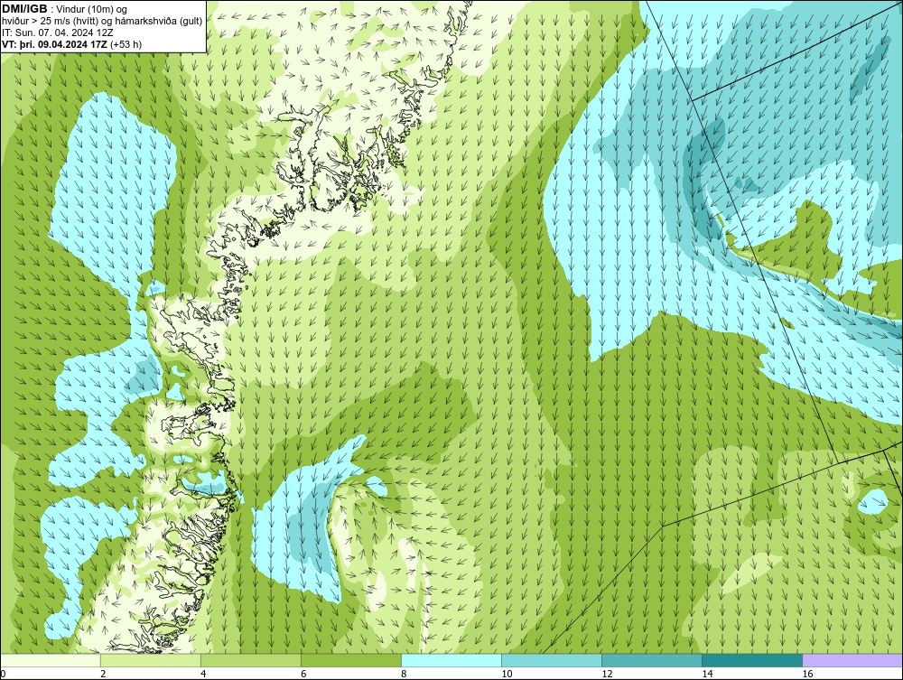Click the scale label '6'
This screenshot has width=903, height=680.
tap(303, 674)
